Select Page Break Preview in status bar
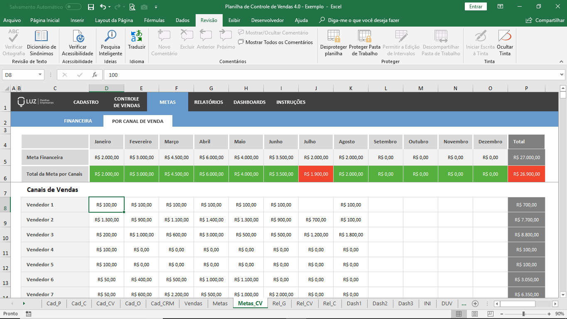Screen dimensions: 567x319 coord(491,314)
